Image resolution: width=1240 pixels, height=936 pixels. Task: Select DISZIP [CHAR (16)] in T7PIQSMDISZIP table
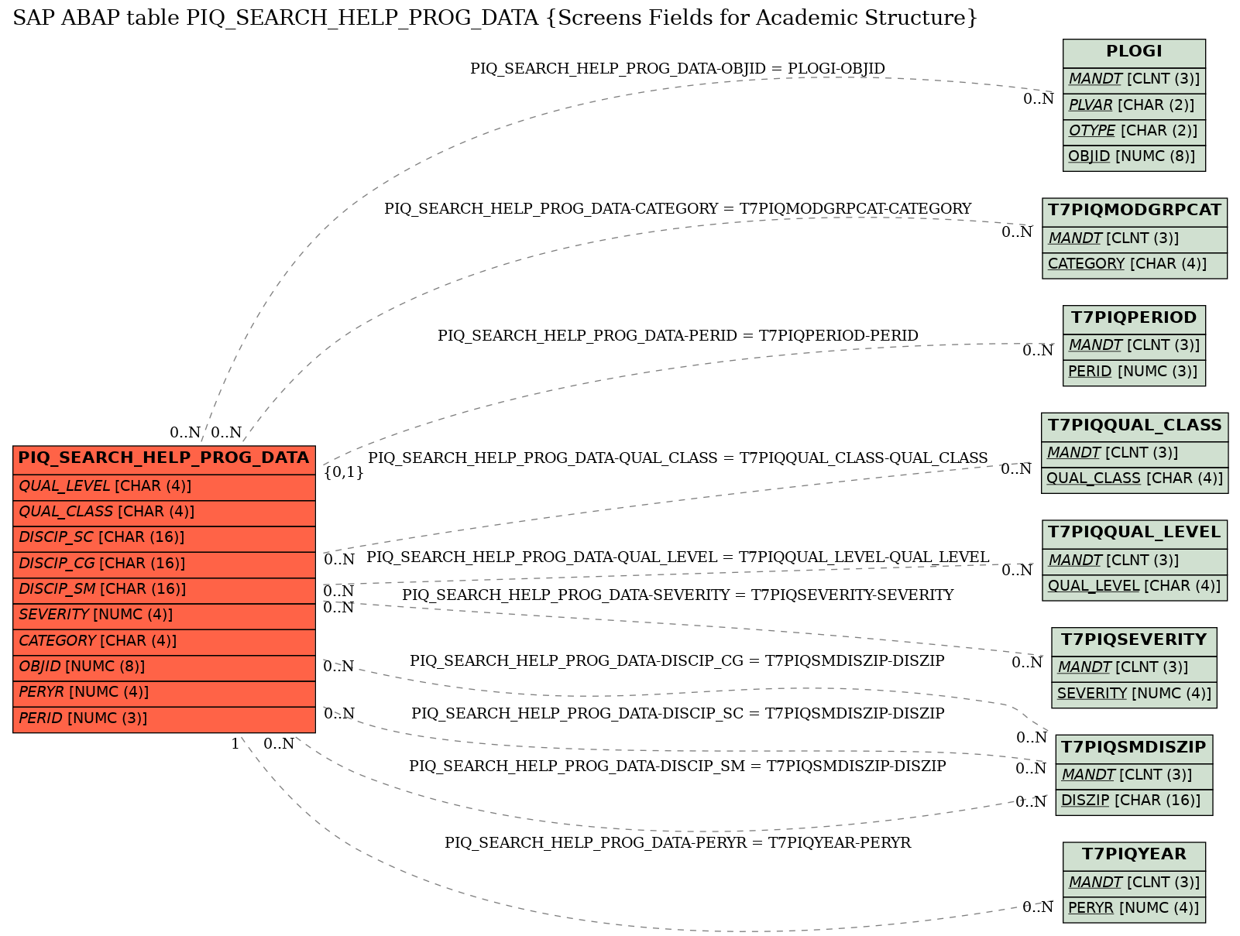[1134, 802]
